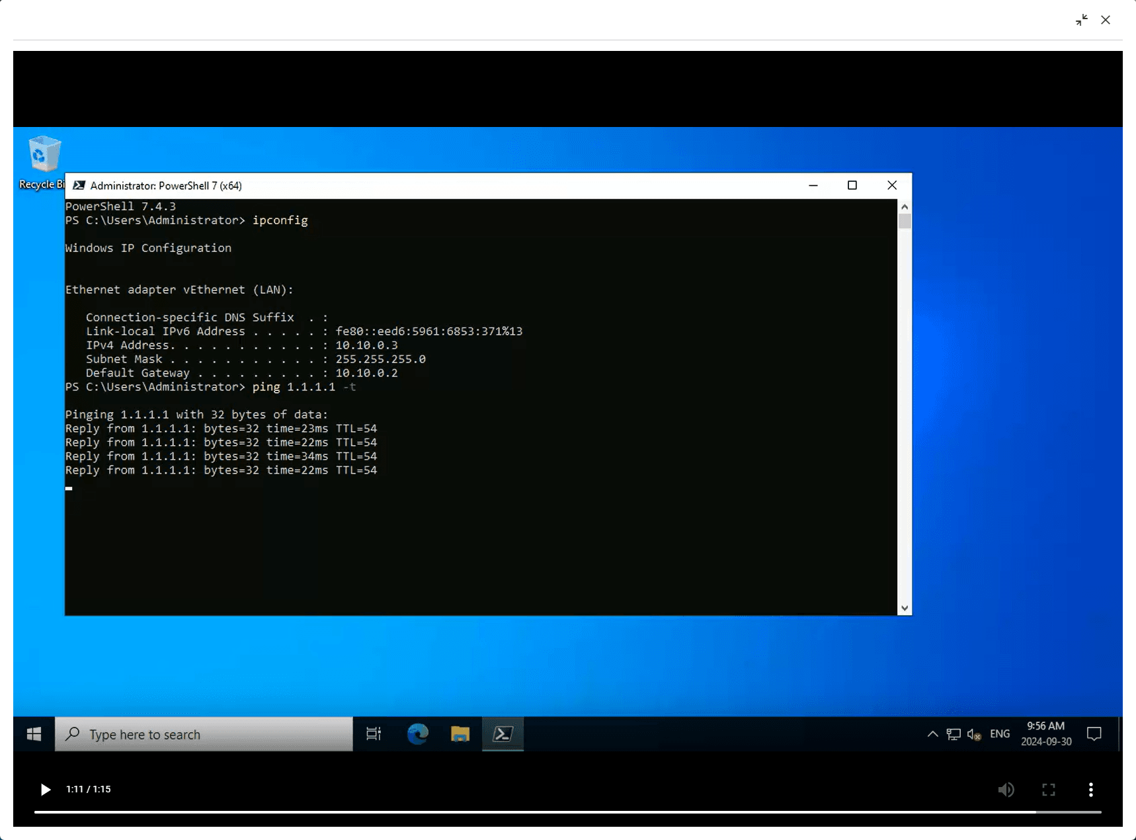This screenshot has height=840, width=1136.
Task: Open video more options menu
Action: 1090,789
